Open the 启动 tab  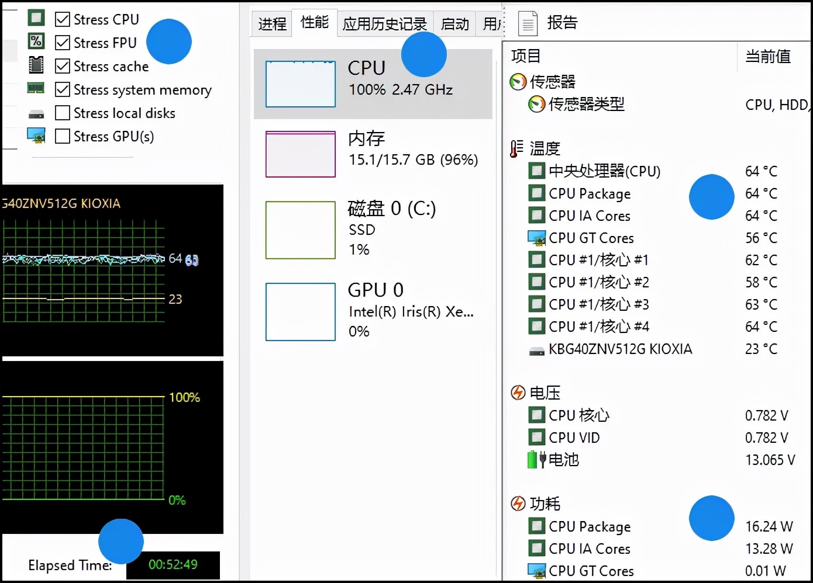tap(454, 23)
